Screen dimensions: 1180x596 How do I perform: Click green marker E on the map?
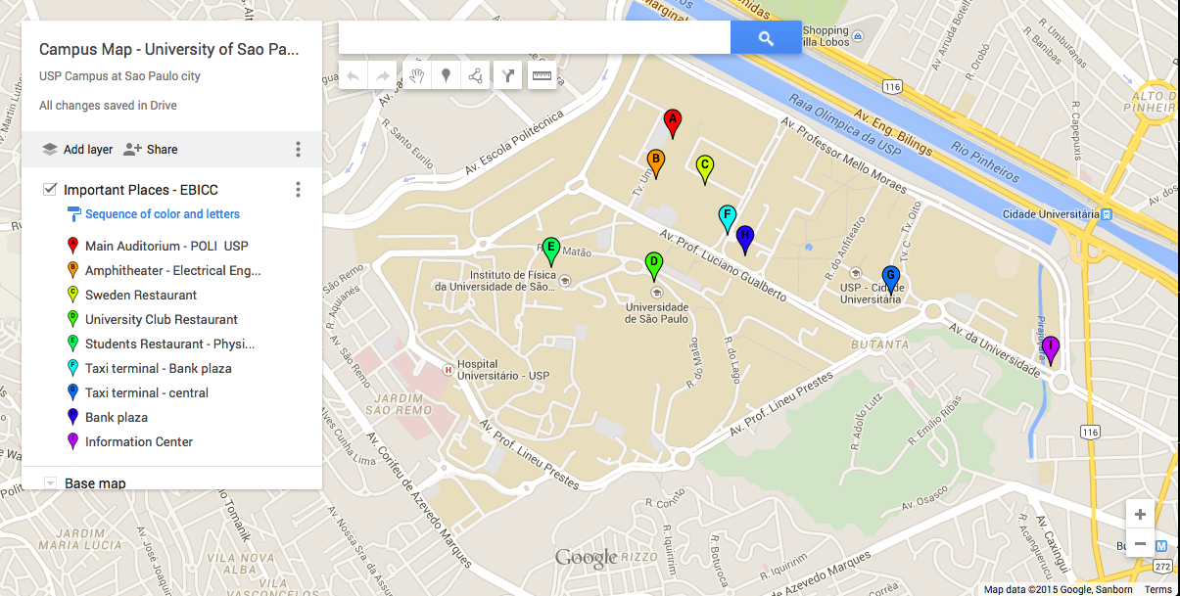551,252
